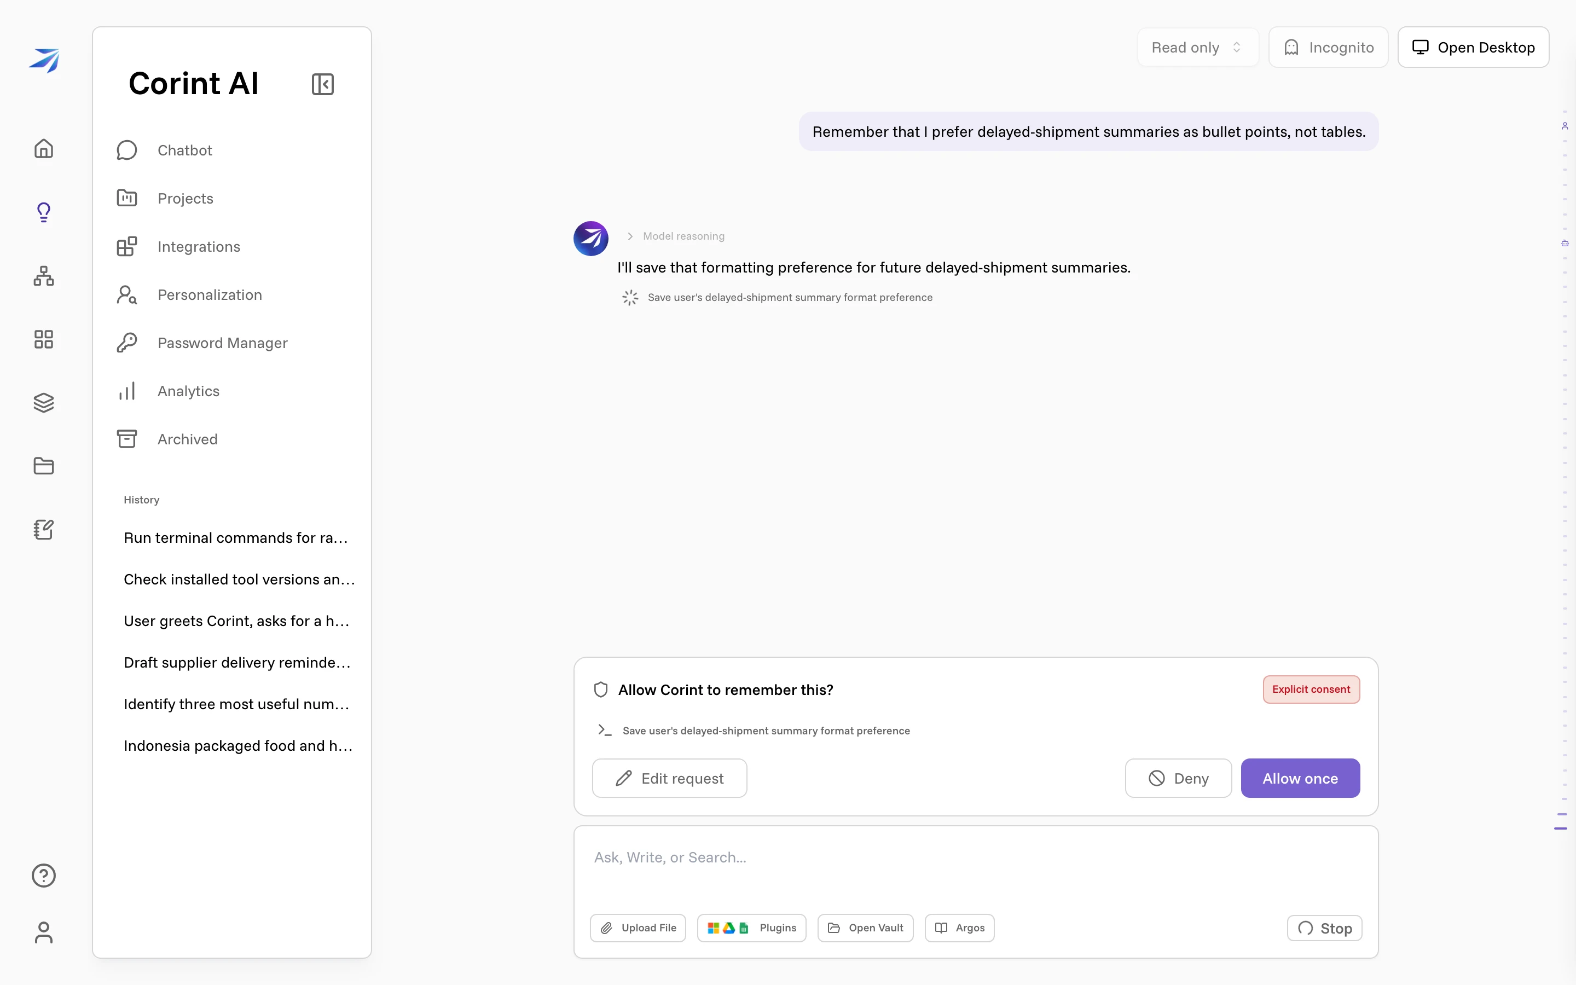The width and height of the screenshot is (1576, 985).
Task: Open history chat 'Run terminal commands for ra...'
Action: tap(236, 538)
